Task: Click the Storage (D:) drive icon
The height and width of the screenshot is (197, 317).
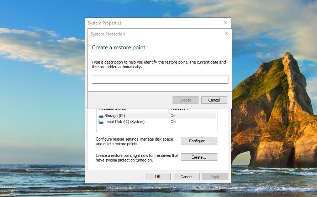Action: [x=101, y=116]
